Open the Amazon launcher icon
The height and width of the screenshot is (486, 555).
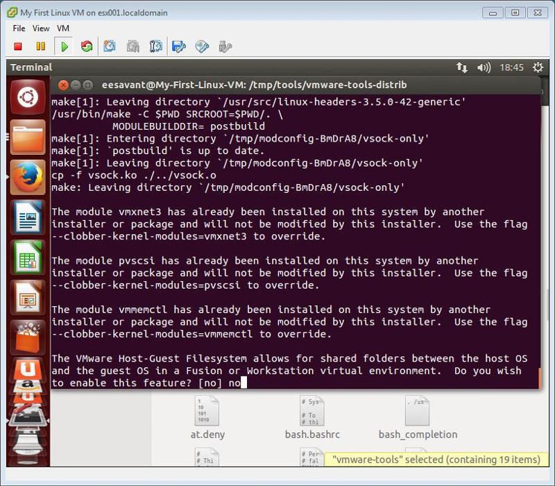(x=28, y=386)
